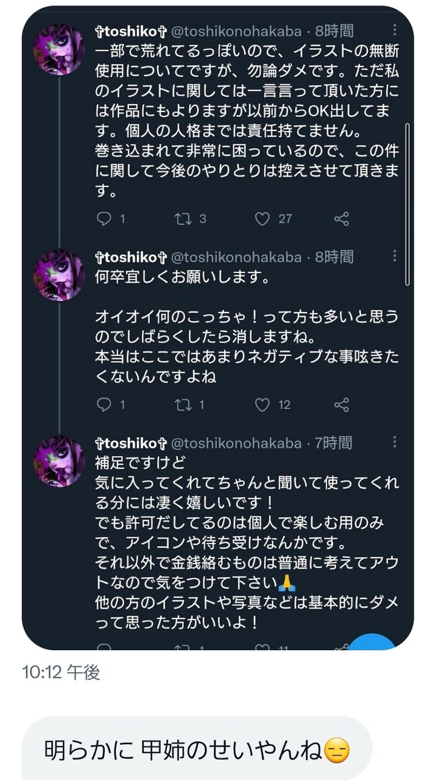Click reply icon on first tweet
Screen dimensions: 441x780
[104, 219]
